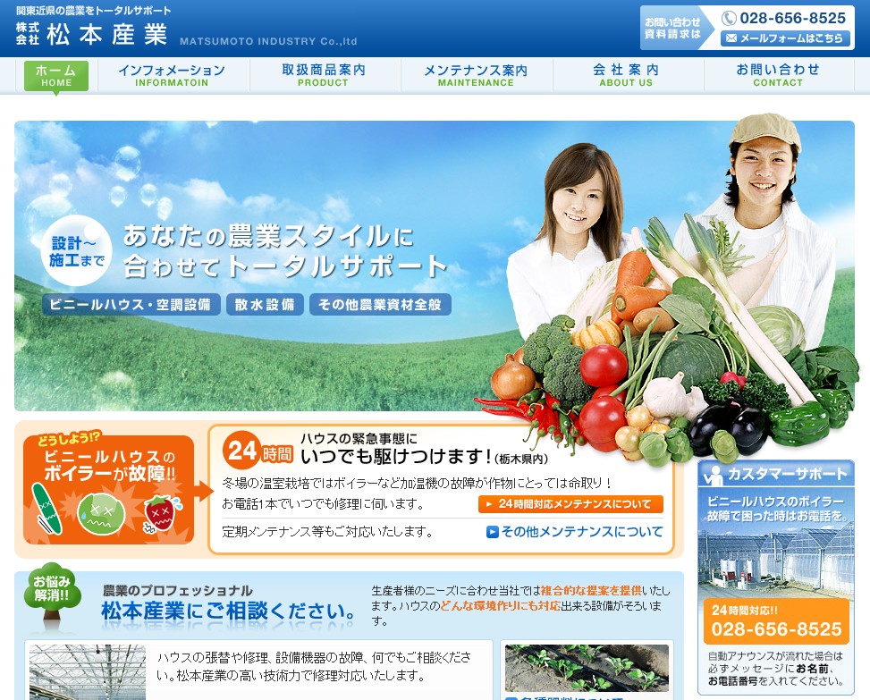This screenshot has width=870, height=700.
Task: Go to the ホーム HOME tab
Action: [56, 76]
